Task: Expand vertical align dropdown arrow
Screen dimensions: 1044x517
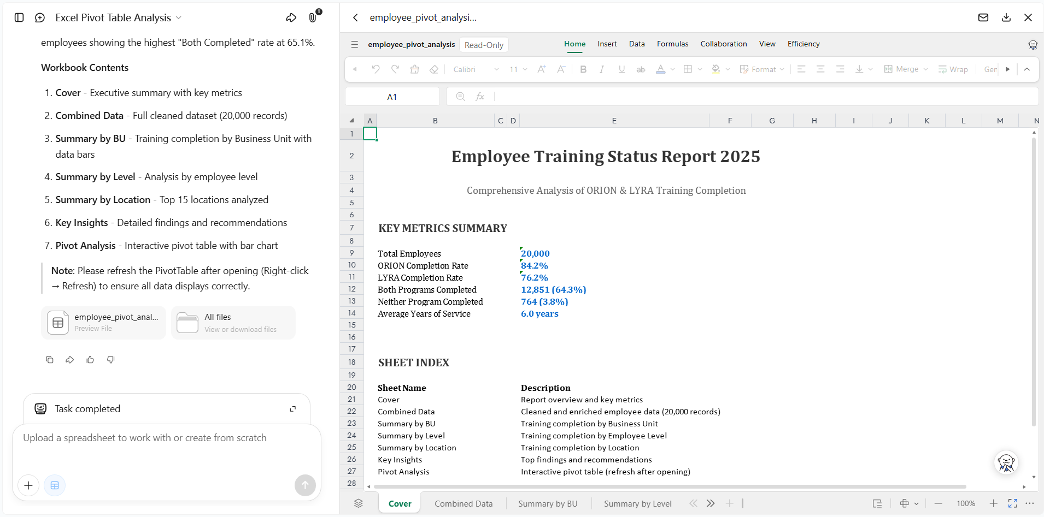Action: 871,69
